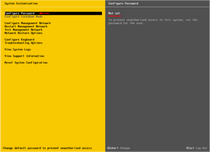Screen dimensions: 210x152
Task: Select Reset System Configuration
Action: coord(26,63)
